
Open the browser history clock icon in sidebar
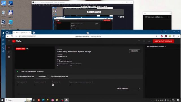3,36
